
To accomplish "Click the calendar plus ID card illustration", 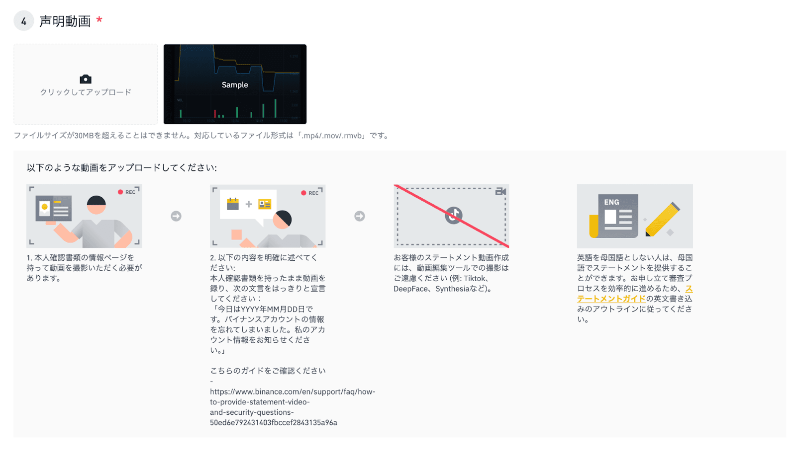I will [x=268, y=216].
